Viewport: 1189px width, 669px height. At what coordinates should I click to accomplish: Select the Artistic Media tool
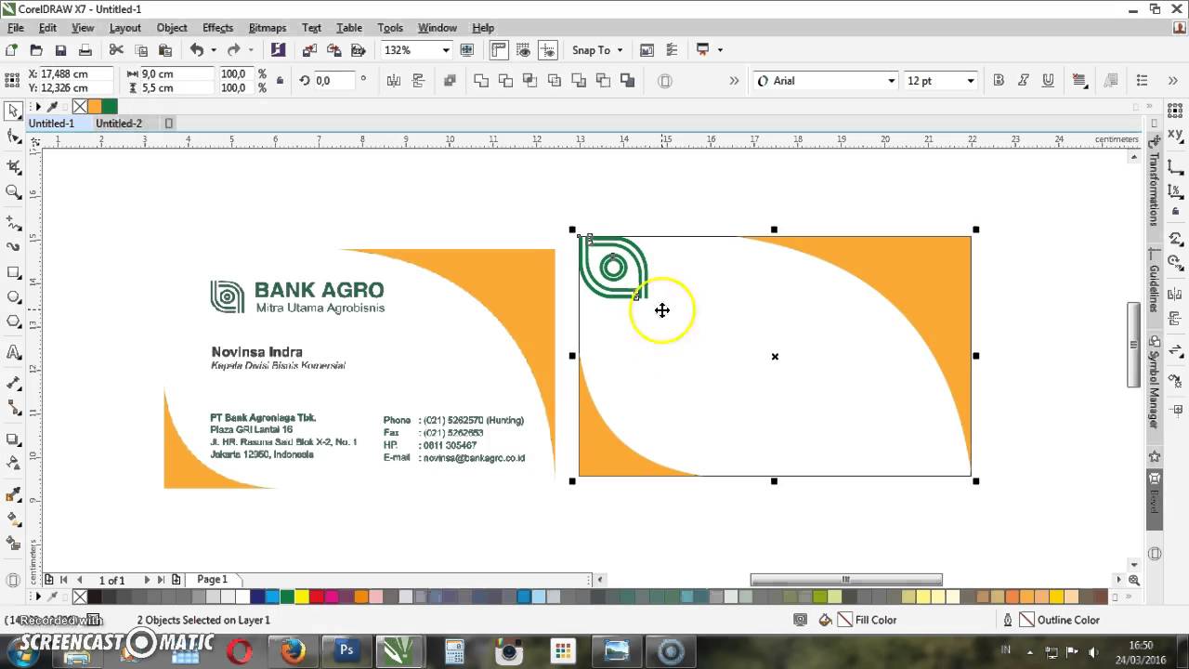(x=13, y=247)
